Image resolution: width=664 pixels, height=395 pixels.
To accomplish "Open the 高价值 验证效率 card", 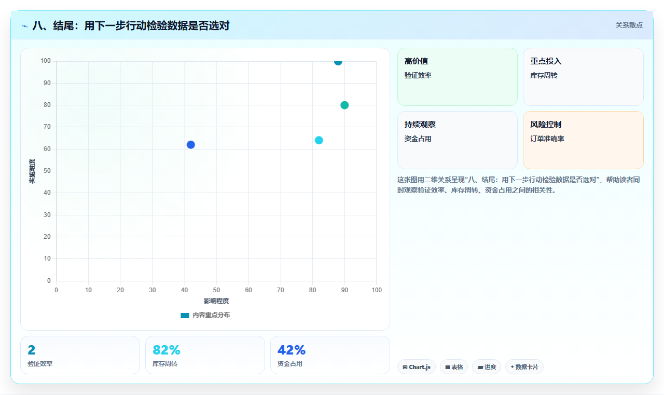I will [458, 77].
